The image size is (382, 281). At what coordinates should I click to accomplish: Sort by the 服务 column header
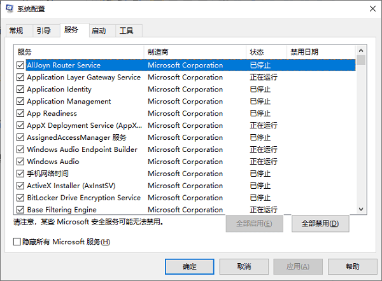(x=79, y=52)
